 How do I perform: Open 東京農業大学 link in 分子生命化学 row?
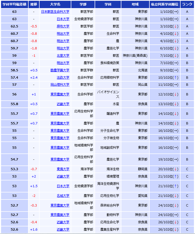(60, 130)
